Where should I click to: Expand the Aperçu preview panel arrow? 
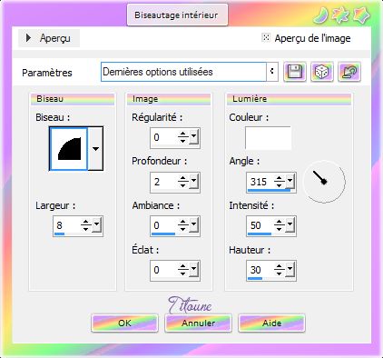(28, 38)
